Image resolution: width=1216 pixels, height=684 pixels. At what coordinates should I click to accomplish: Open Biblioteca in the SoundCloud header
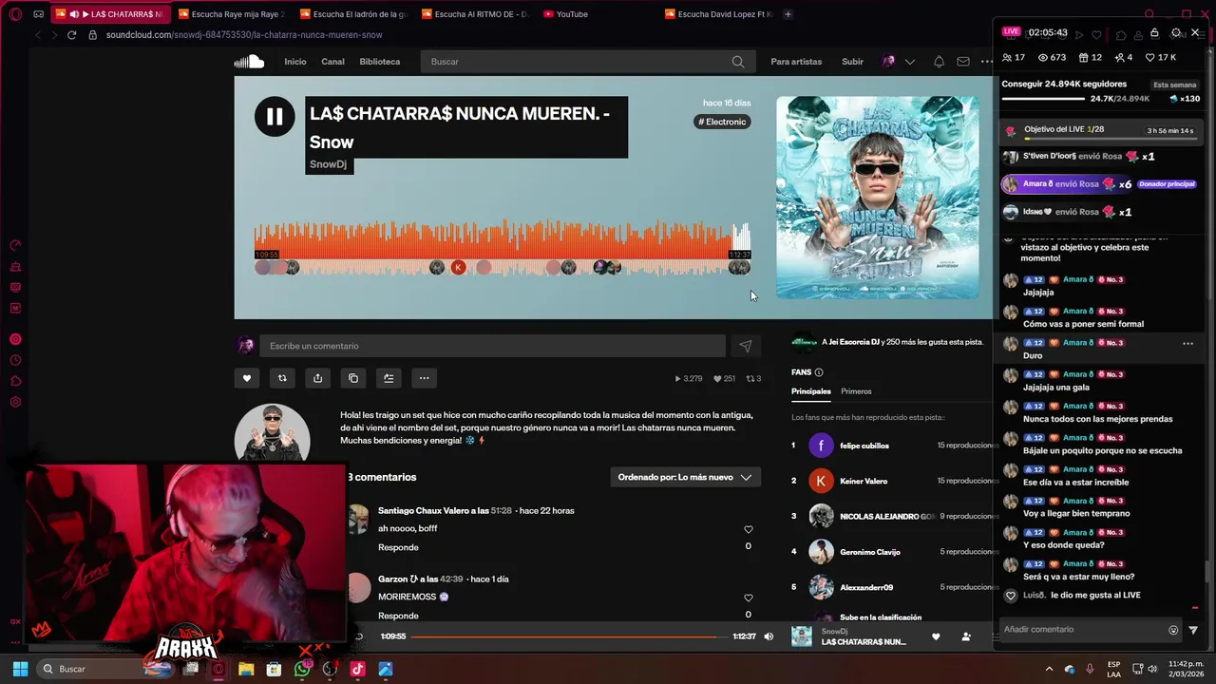click(x=380, y=62)
